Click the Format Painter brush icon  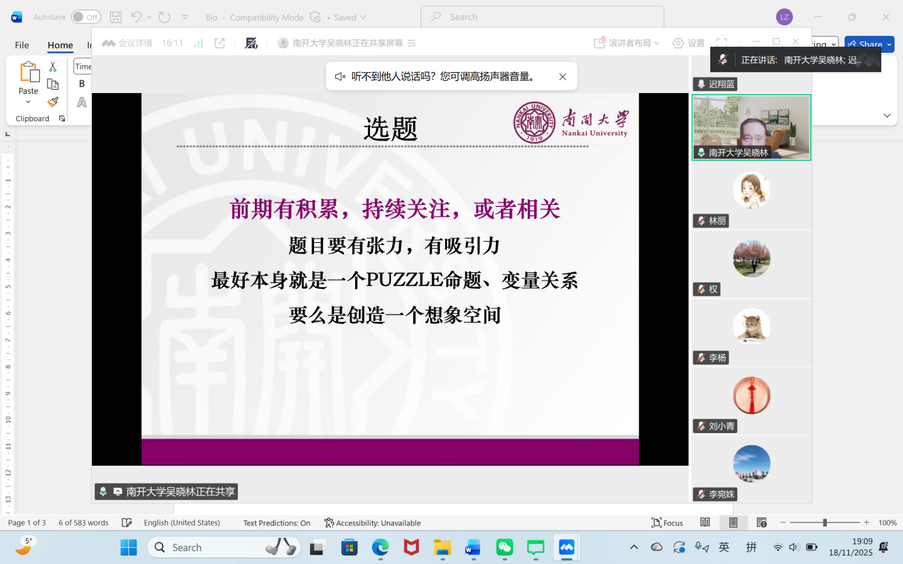53,102
